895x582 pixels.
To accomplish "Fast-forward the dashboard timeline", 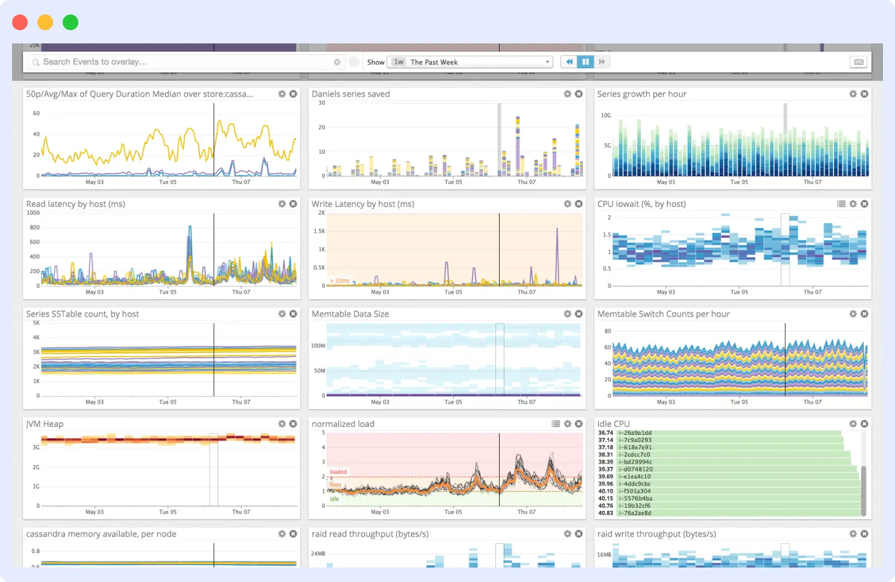I will click(x=602, y=62).
